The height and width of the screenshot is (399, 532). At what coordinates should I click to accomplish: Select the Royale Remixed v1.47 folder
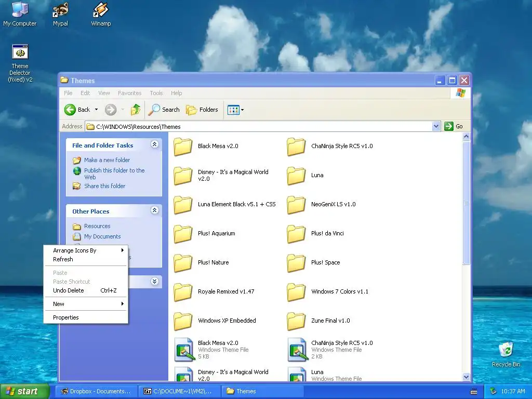[214, 291]
